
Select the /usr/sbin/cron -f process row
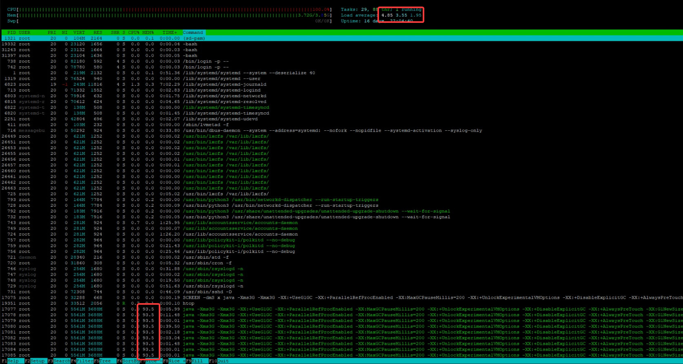tap(206, 263)
